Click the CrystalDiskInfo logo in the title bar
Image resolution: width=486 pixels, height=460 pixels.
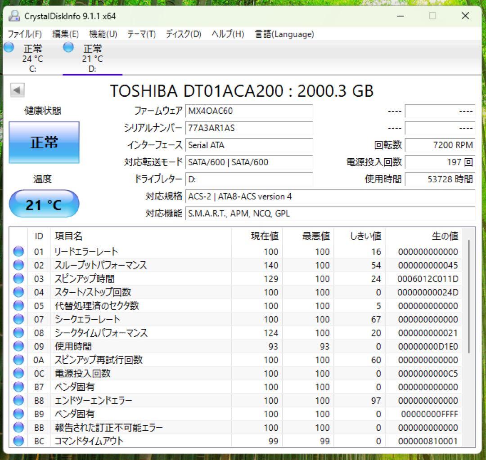(x=13, y=16)
